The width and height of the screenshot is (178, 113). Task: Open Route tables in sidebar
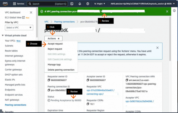(x=11, y=51)
